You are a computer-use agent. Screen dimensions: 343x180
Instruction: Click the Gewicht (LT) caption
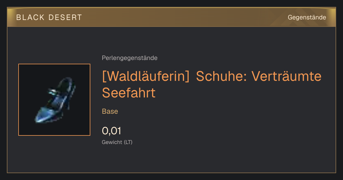[x=117, y=142]
